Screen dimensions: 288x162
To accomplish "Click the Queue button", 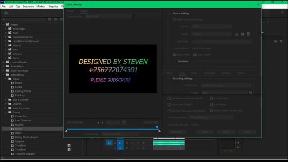I will 205,132.
